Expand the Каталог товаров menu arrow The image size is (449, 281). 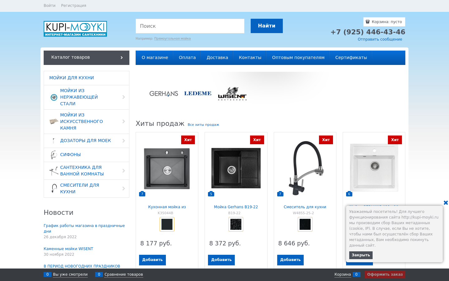(122, 57)
